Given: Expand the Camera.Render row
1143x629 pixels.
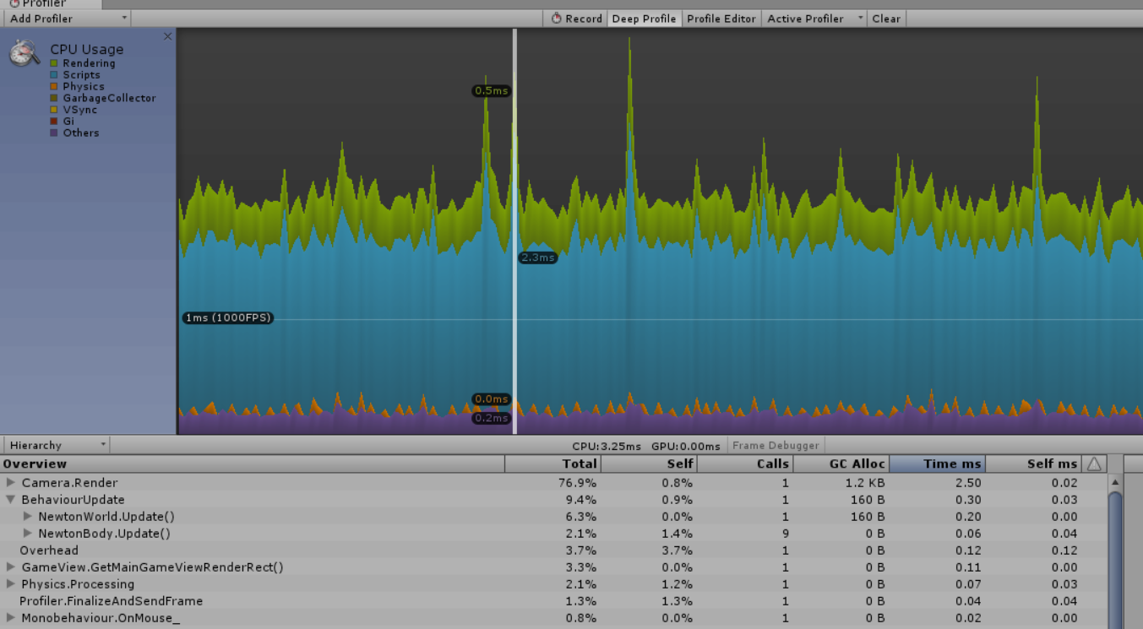Looking at the screenshot, I should tap(11, 483).
